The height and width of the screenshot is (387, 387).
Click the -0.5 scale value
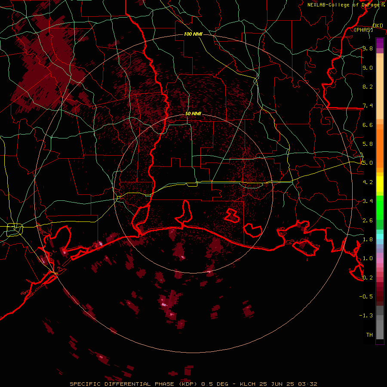[x=366, y=297]
